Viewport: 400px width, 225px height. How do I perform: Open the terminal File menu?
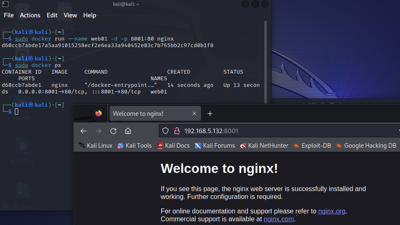click(9, 15)
